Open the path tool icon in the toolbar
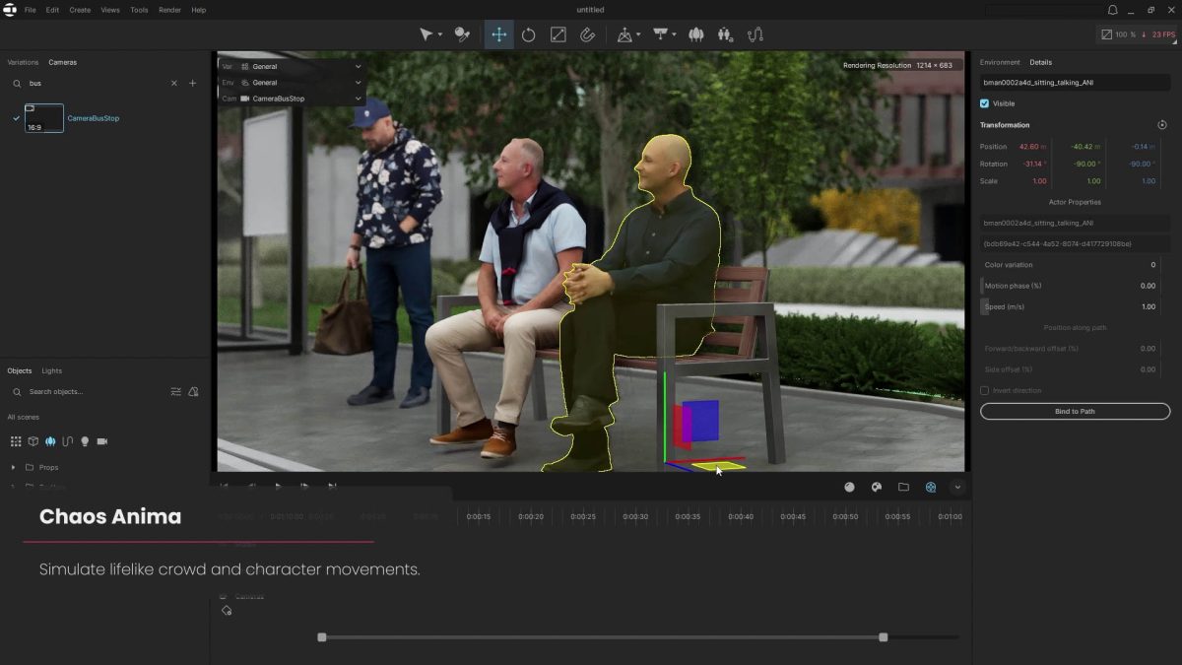Viewport: 1182px width, 665px height. point(754,34)
